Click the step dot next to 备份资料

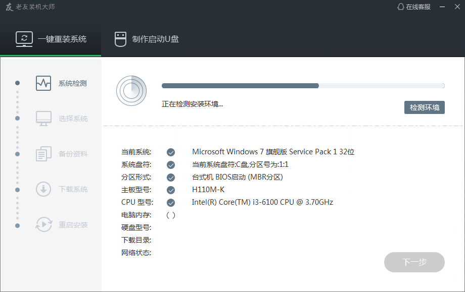pos(18,154)
